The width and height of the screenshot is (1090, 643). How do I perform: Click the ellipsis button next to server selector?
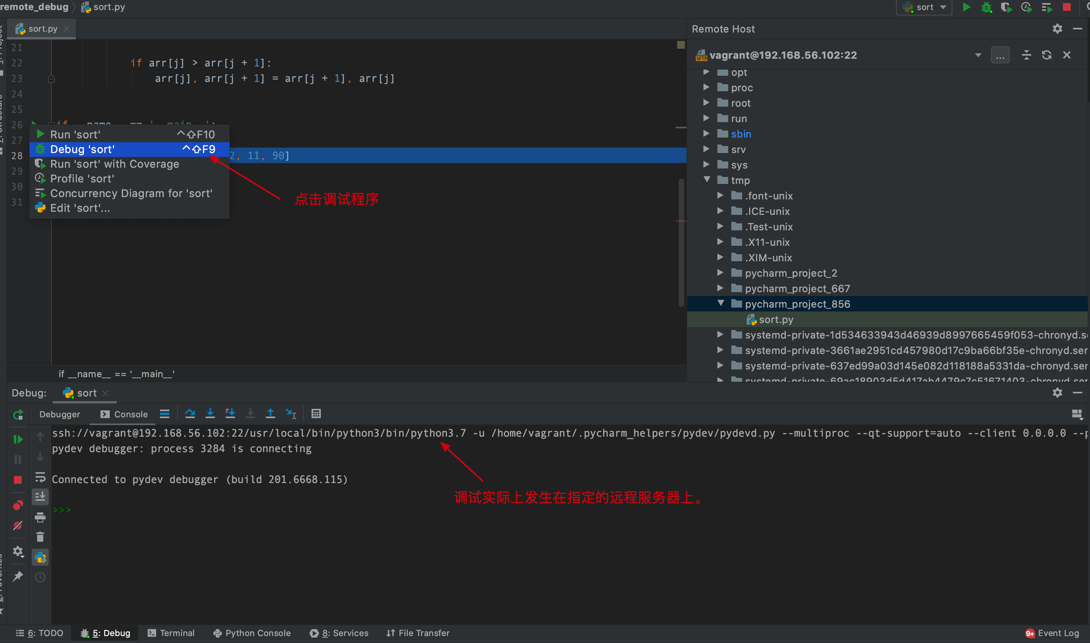(1000, 55)
